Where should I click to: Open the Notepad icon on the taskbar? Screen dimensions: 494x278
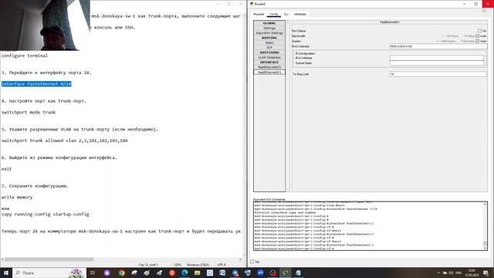(298, 273)
